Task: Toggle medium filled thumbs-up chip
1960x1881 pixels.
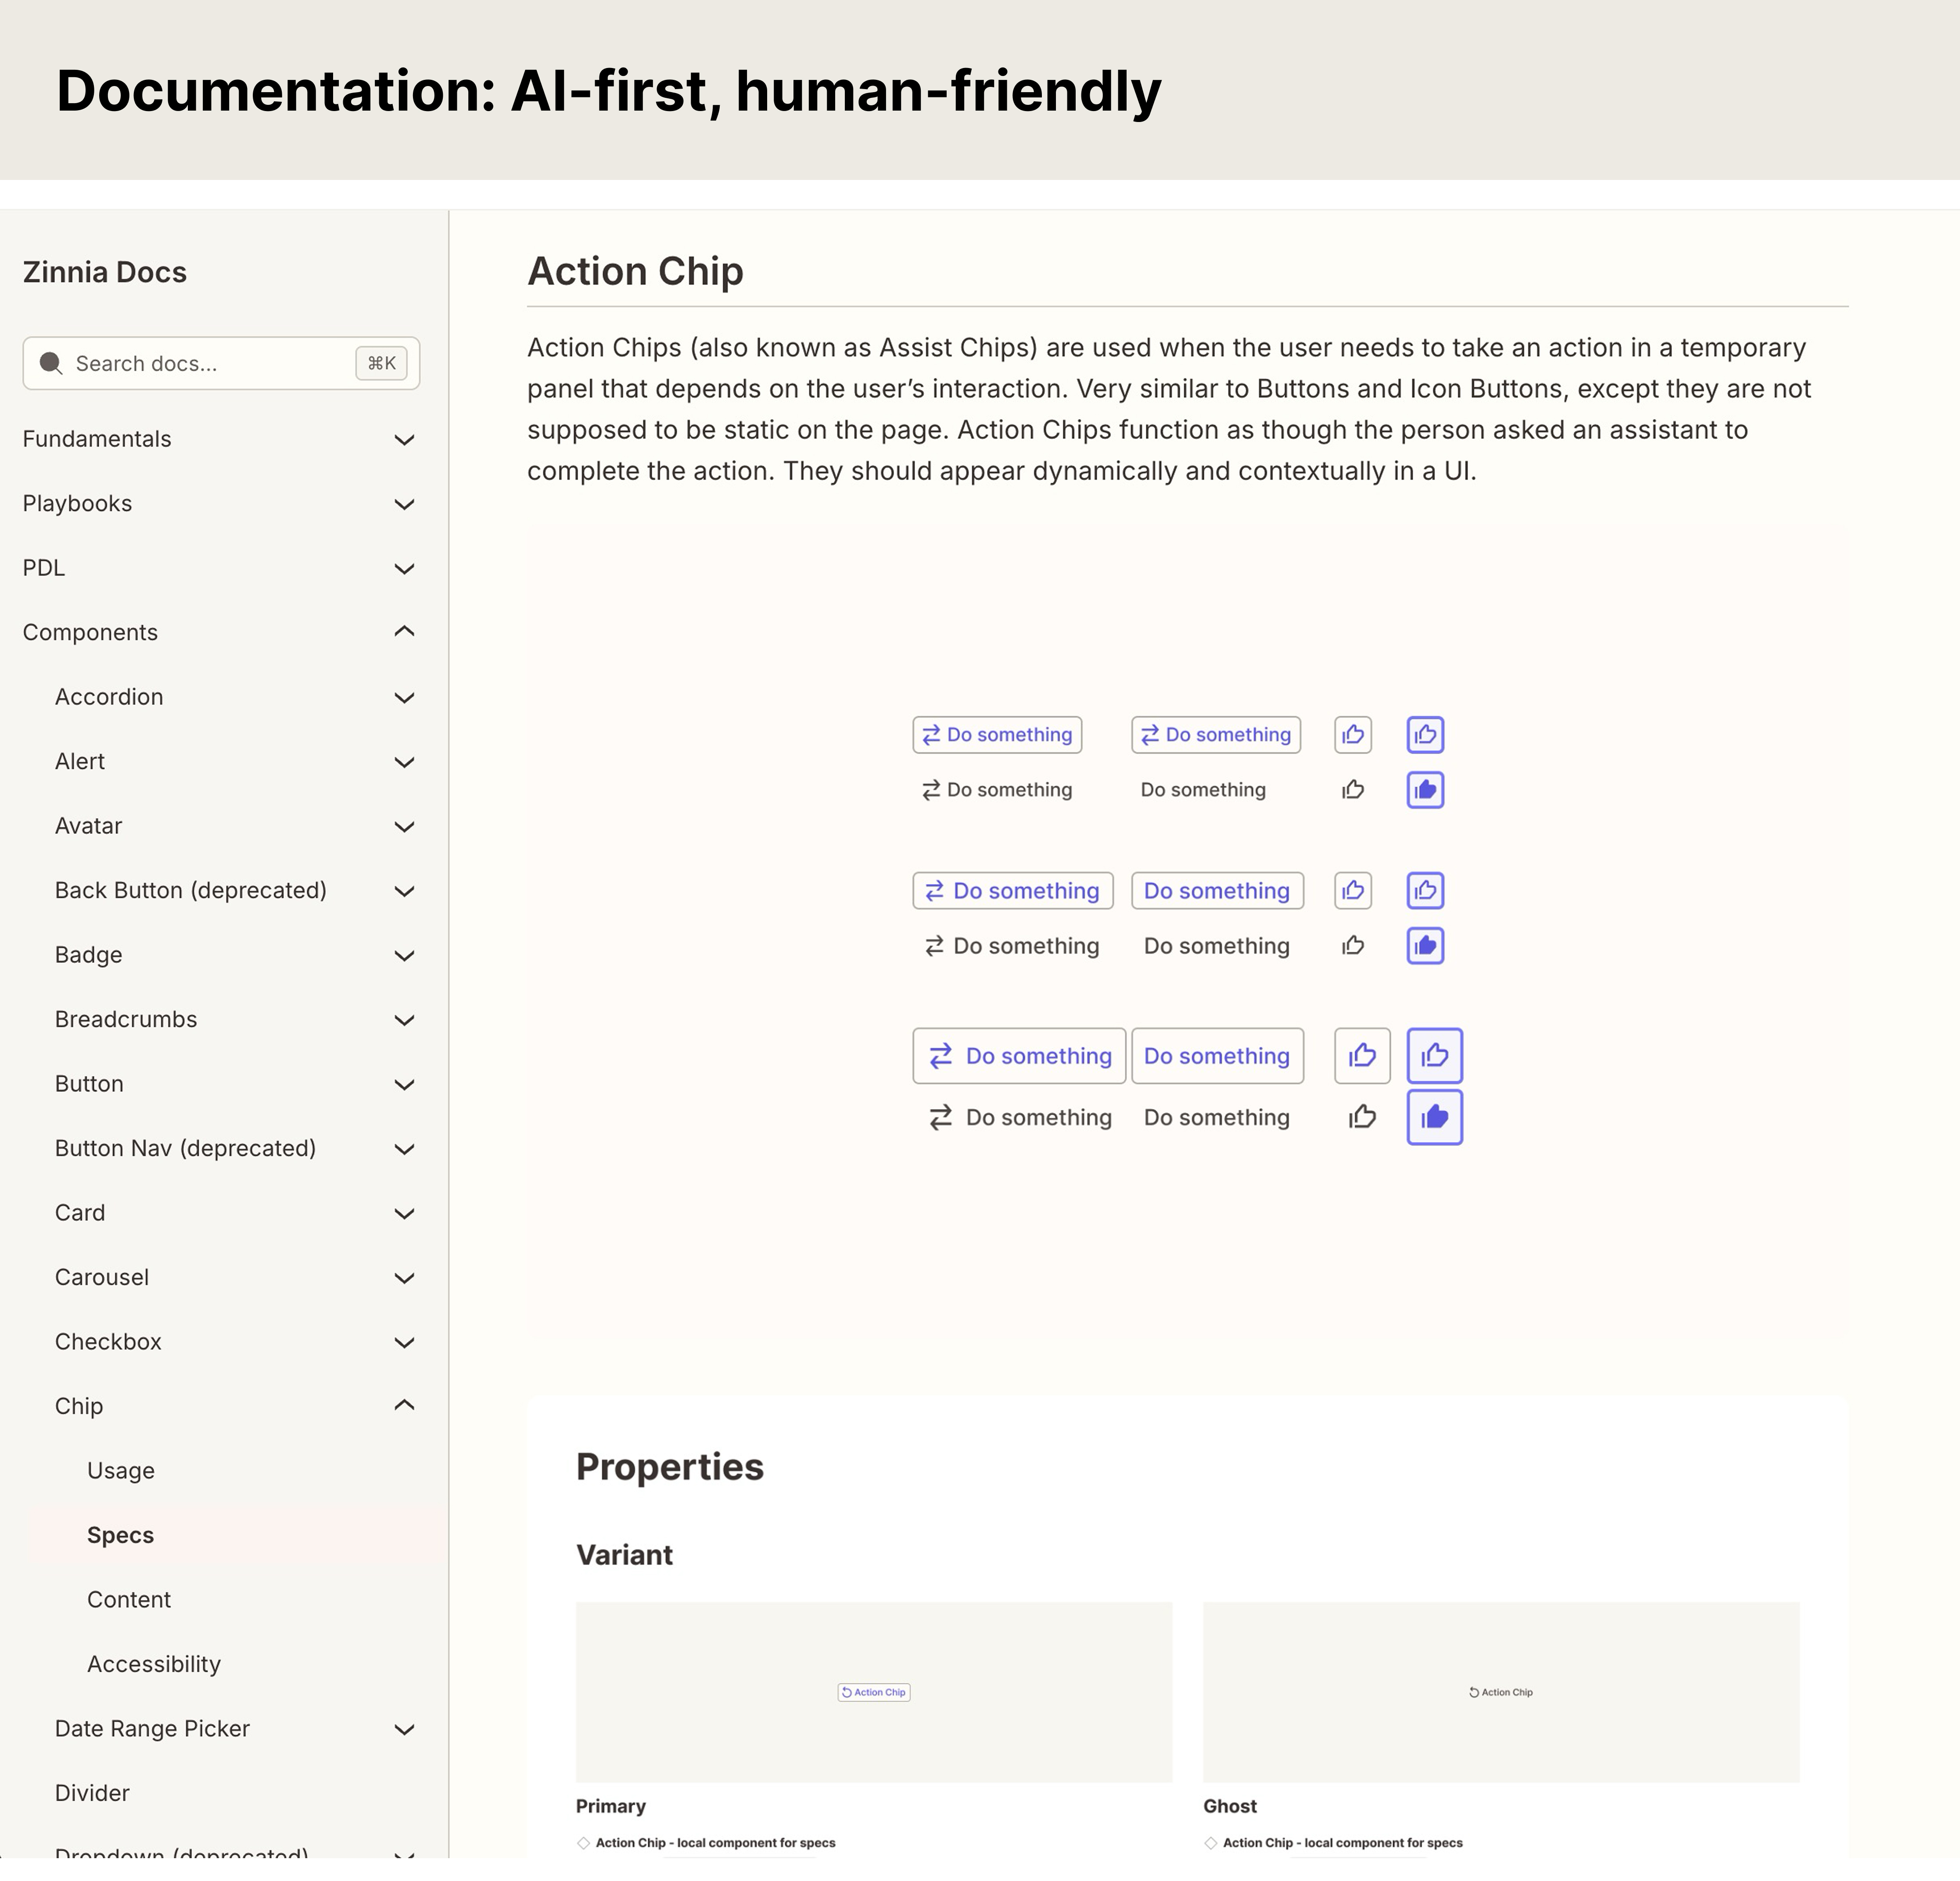Action: 1425,946
